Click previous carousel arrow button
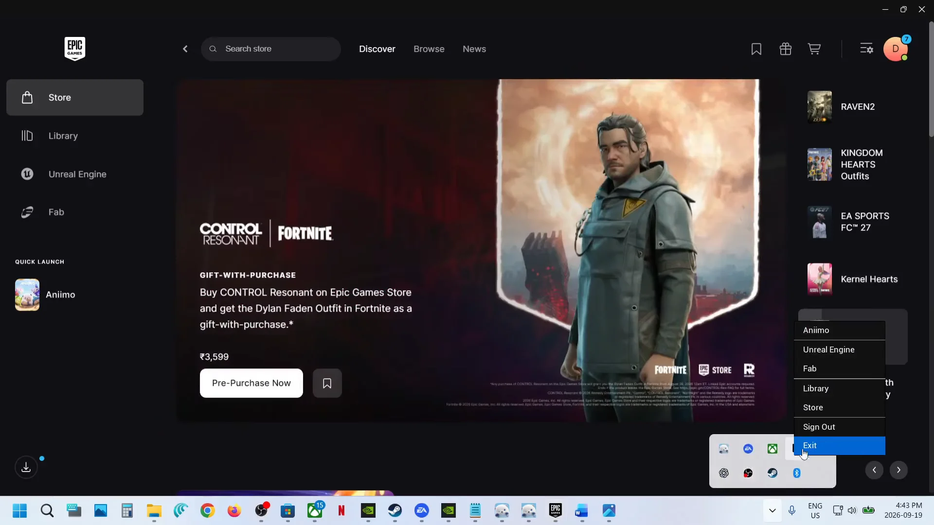 pos(874,470)
